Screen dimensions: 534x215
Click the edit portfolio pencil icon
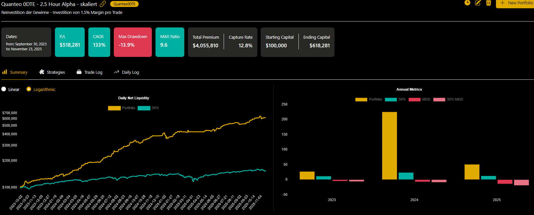[x=478, y=3]
